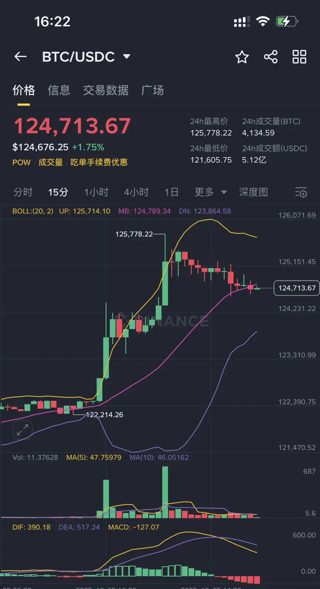Add BTC/USDC to favorites with star

242,57
